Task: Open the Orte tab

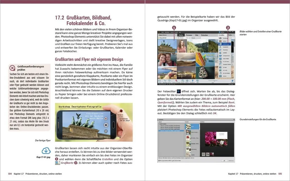Action: (197, 35)
